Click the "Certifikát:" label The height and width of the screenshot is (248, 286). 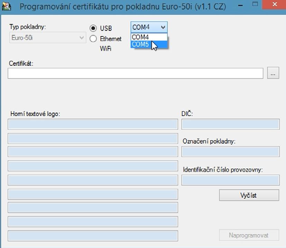click(21, 63)
